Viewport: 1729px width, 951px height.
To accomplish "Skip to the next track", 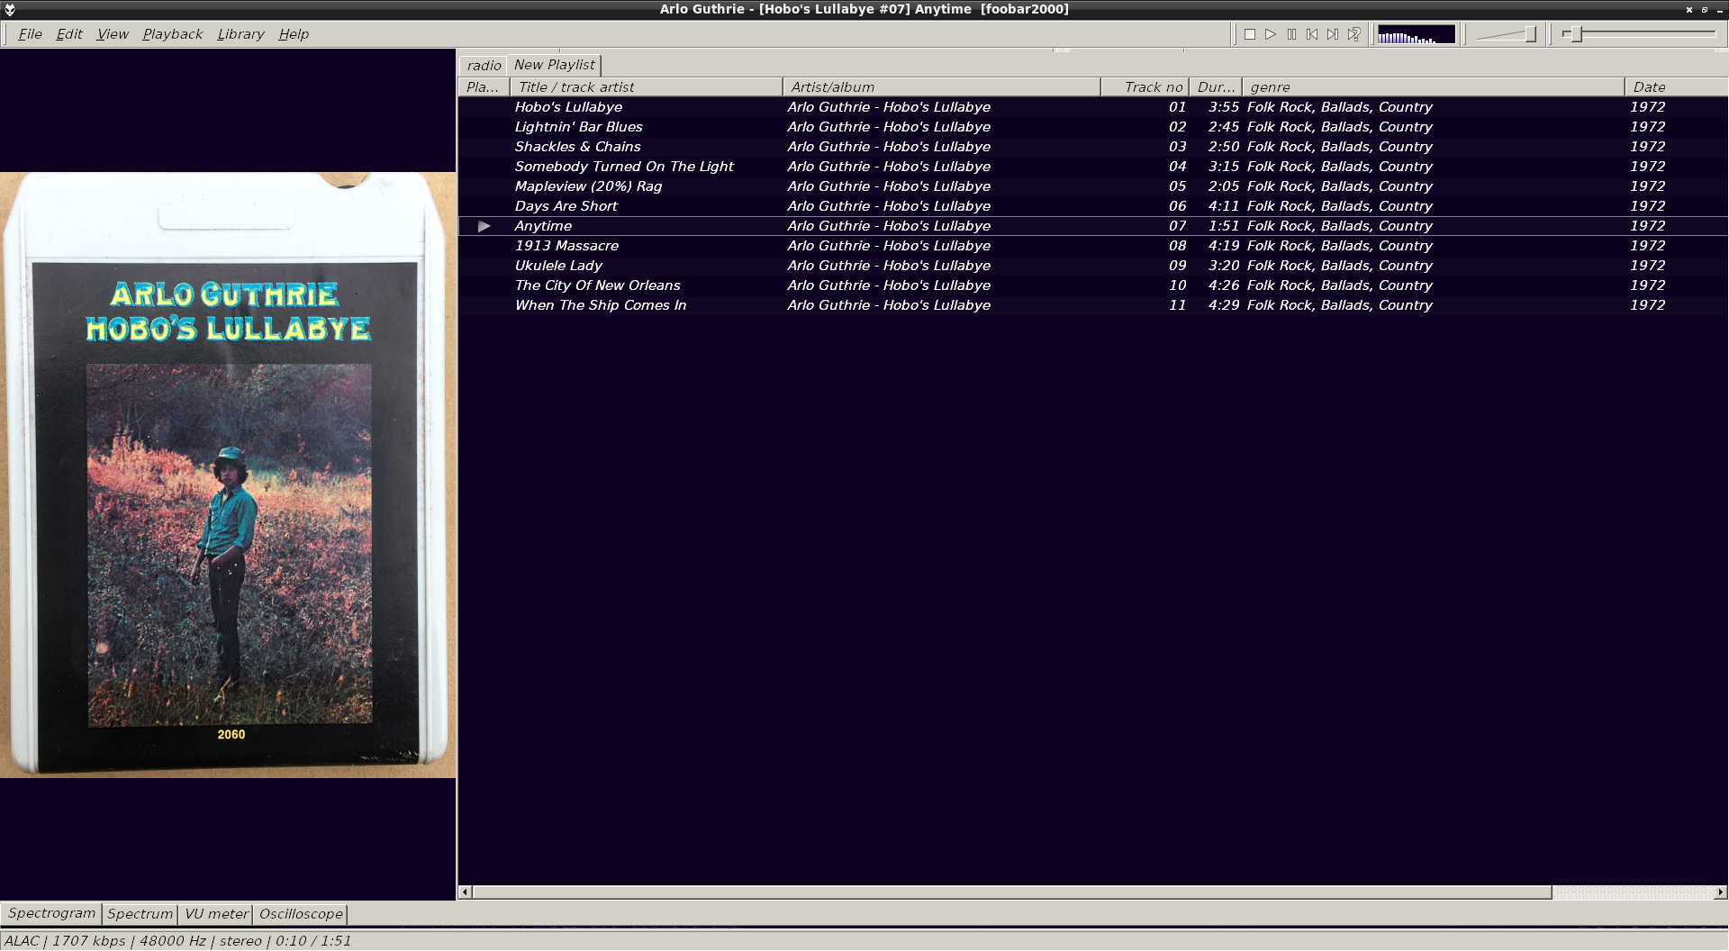I will click(1333, 34).
